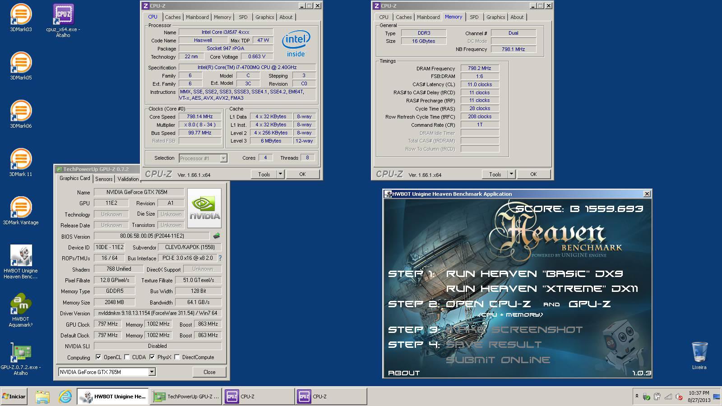The height and width of the screenshot is (406, 722).
Task: Click GPU-Z Driver Version field
Action: pyautogui.click(x=157, y=313)
